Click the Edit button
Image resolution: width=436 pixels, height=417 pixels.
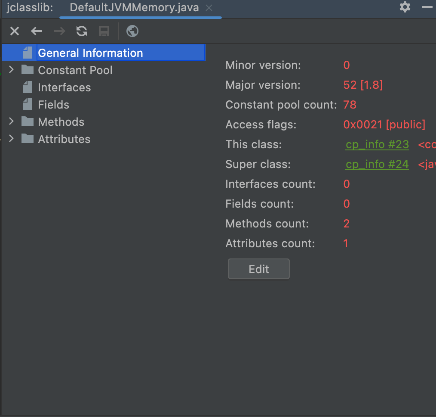click(258, 269)
